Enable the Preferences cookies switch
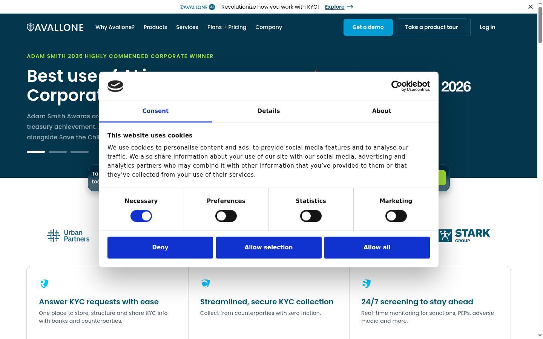The image size is (543, 339). point(226,216)
